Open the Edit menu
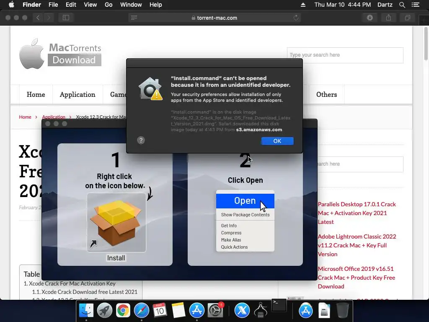Viewport: 429px width, 322px height. (x=71, y=5)
